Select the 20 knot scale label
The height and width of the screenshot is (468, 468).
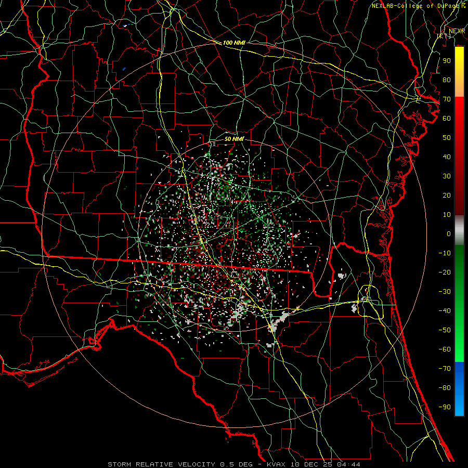pos(447,196)
